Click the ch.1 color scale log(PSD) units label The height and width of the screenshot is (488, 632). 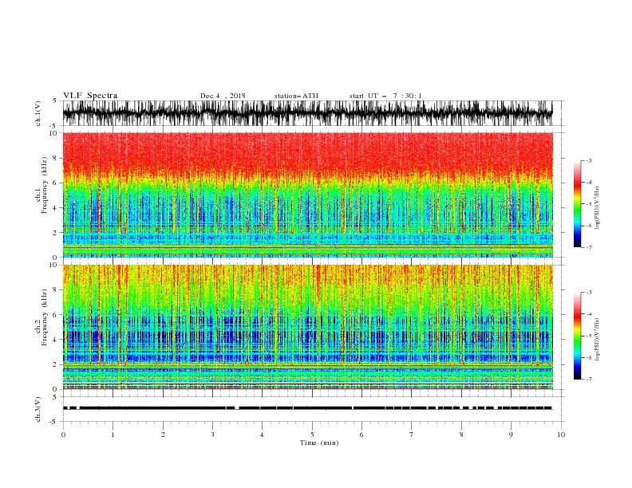(597, 208)
